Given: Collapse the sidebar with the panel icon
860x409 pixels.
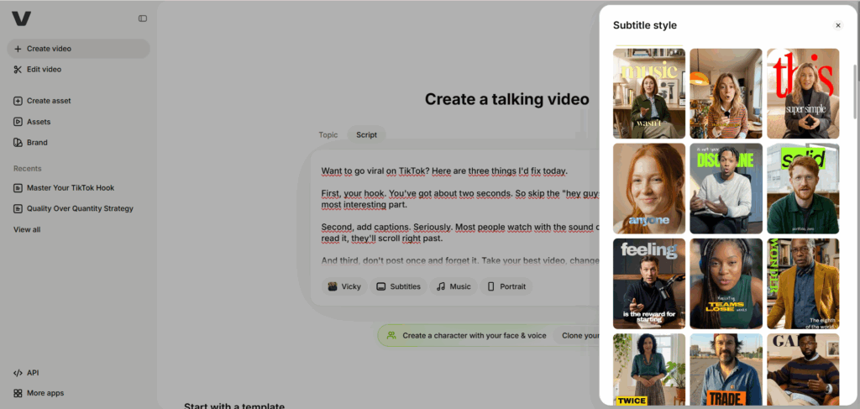Looking at the screenshot, I should [x=143, y=18].
